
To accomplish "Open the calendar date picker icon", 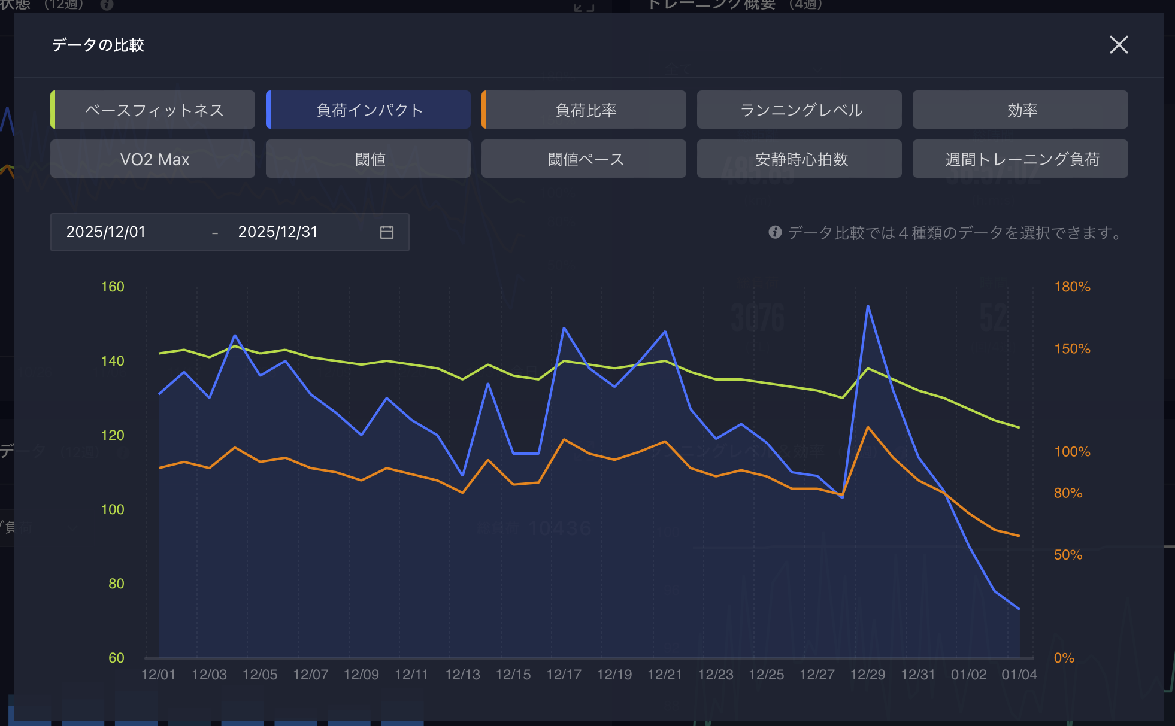I will tap(387, 232).
